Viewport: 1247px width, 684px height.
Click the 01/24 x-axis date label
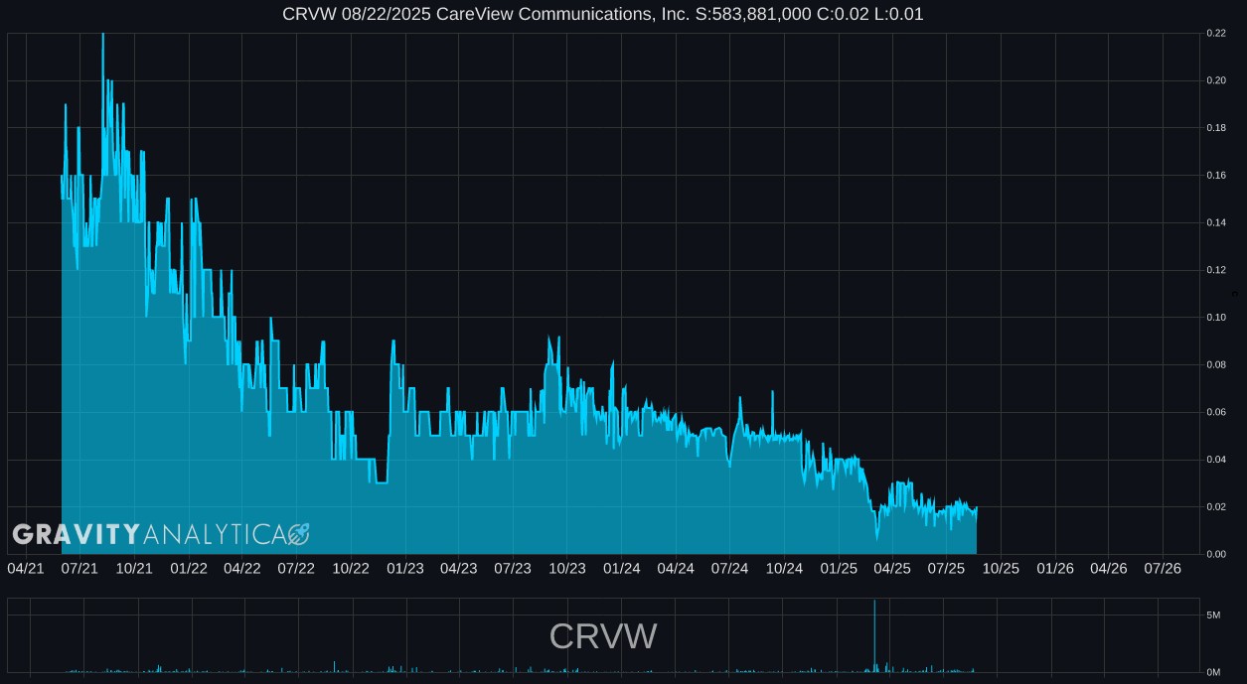pyautogui.click(x=622, y=569)
